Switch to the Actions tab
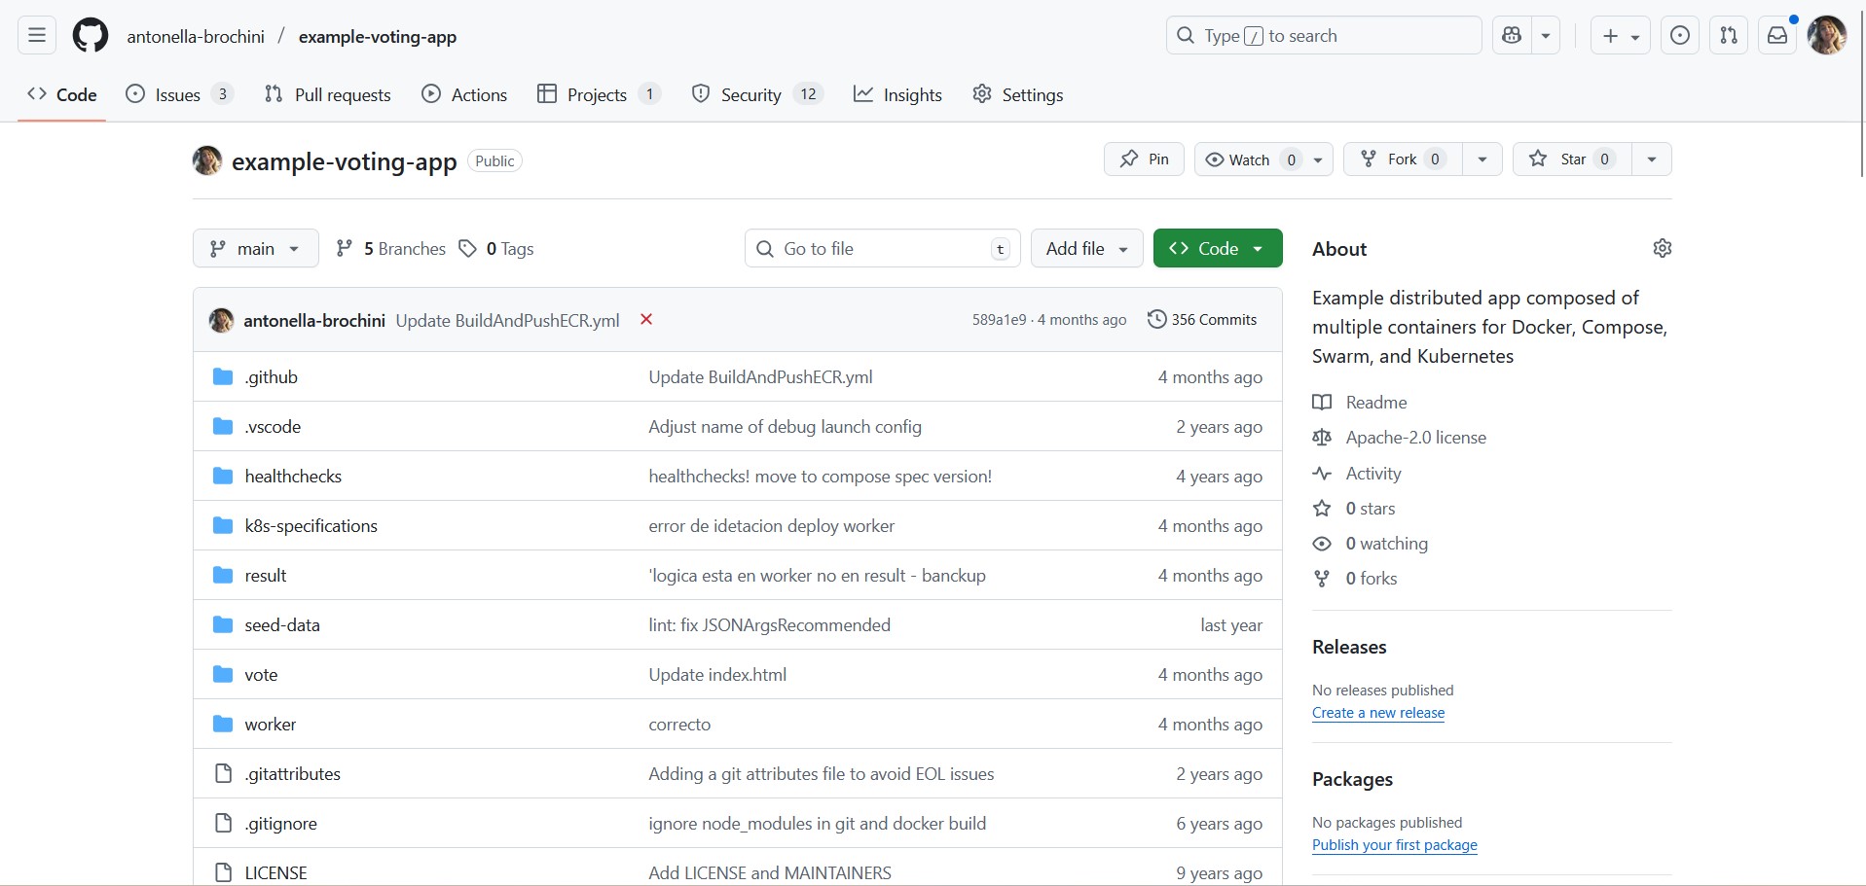The width and height of the screenshot is (1866, 886). [x=464, y=94]
